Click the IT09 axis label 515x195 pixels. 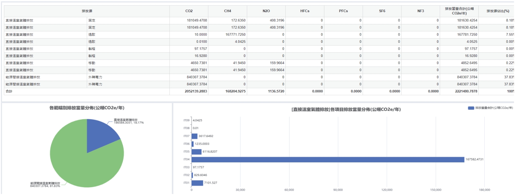tap(186, 121)
